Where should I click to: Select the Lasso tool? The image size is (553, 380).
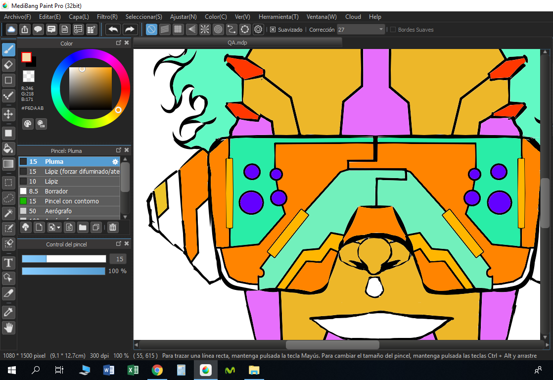point(8,197)
